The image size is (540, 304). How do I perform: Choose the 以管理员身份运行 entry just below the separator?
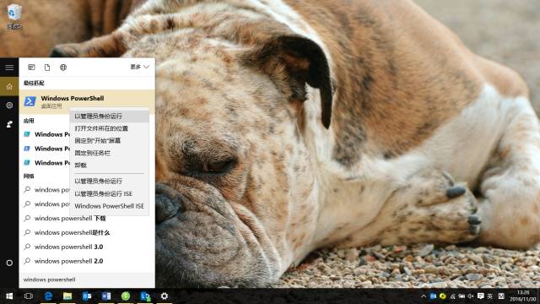point(110,181)
